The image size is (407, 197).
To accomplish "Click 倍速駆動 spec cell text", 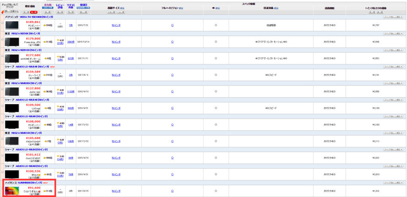I will point(271,25).
